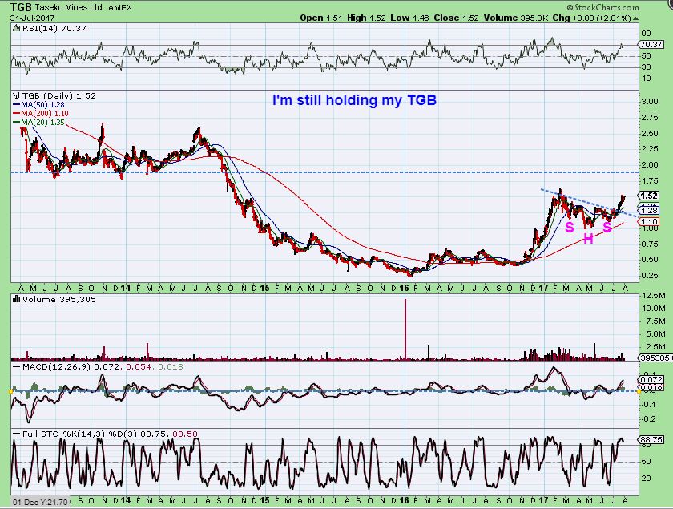Click the candlestick icon before TGB (Daily)
Image resolution: width=673 pixels, height=509 pixels.
pos(17,95)
